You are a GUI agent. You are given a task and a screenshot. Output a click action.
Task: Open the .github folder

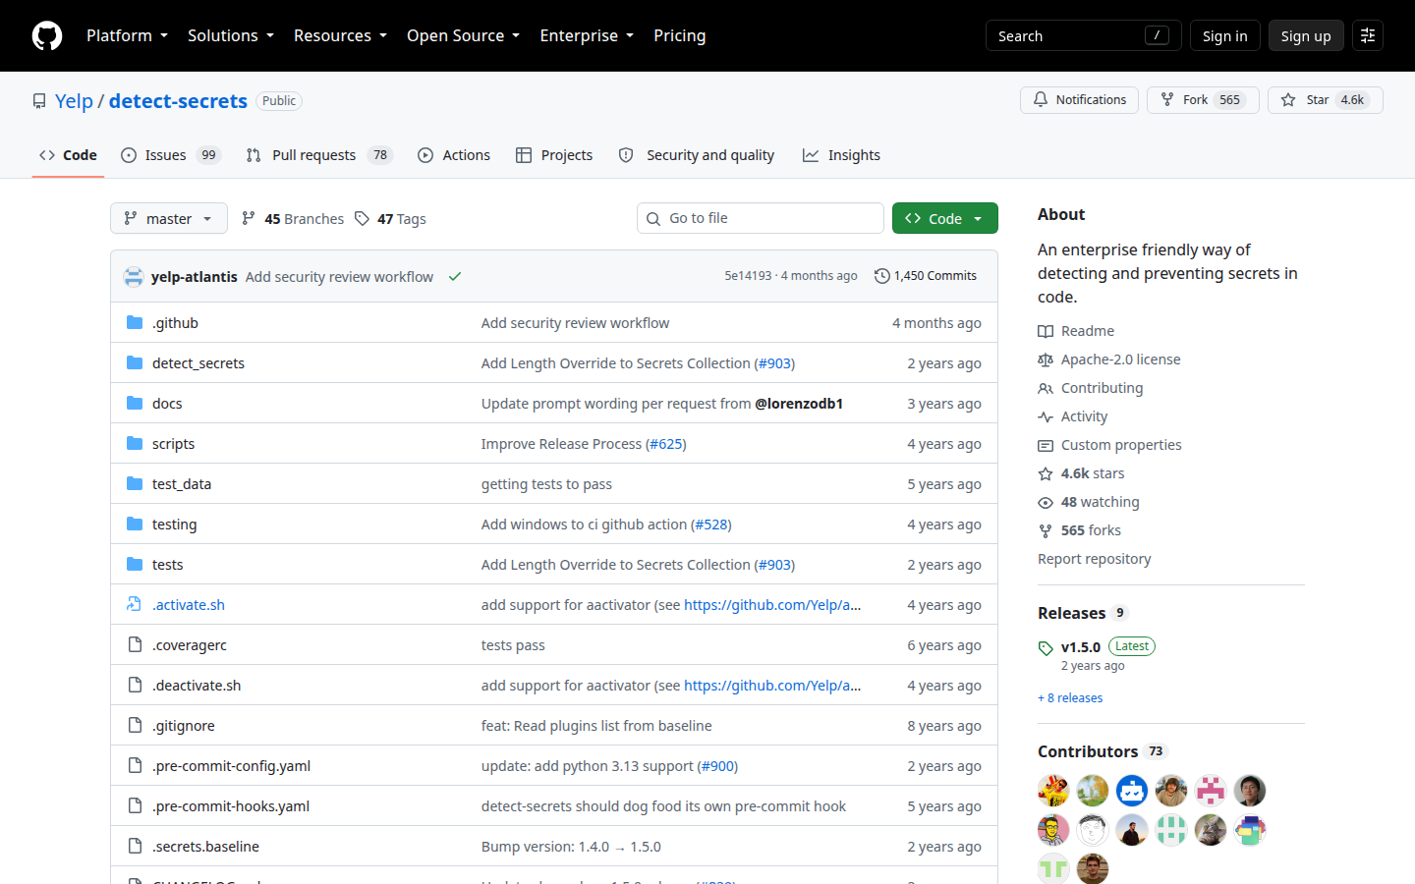[x=175, y=323]
